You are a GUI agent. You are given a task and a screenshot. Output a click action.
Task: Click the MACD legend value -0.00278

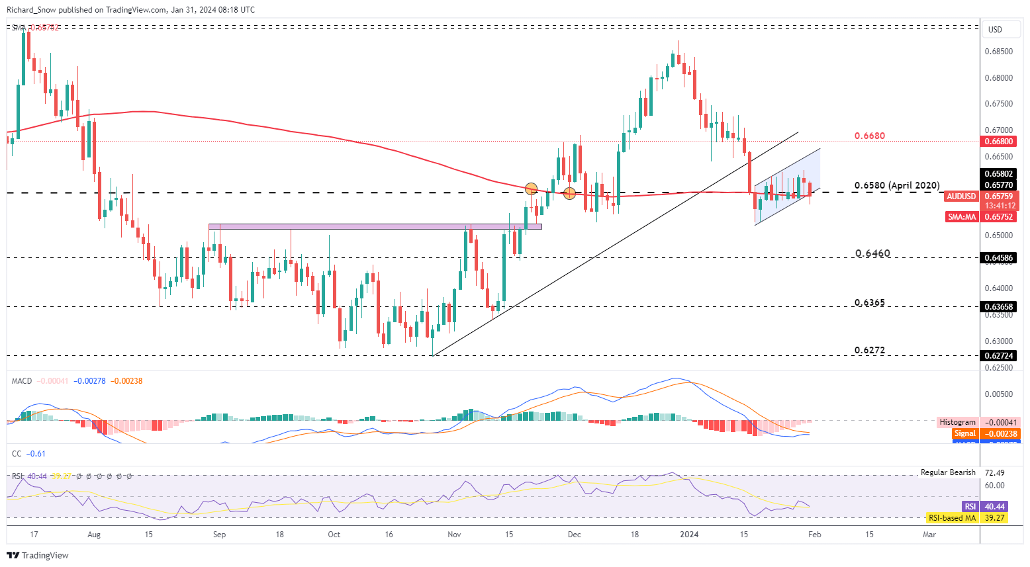[90, 381]
